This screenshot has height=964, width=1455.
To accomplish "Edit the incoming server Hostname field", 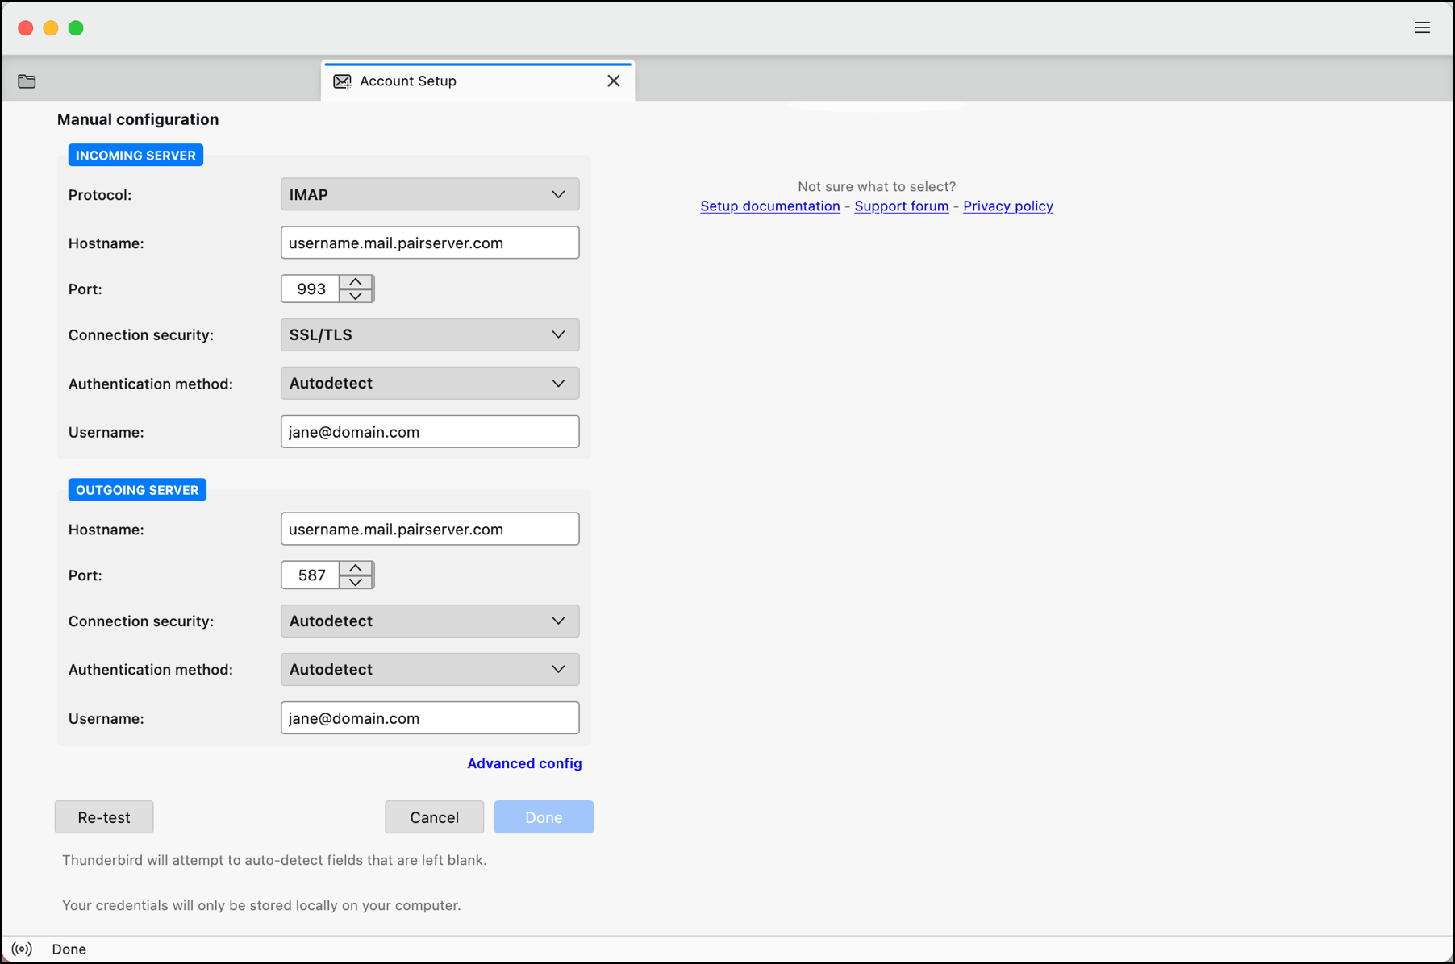I will coord(430,243).
